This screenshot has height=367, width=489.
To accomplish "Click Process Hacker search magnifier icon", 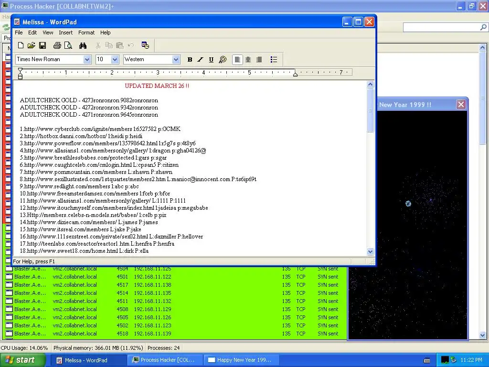I will (483, 27).
